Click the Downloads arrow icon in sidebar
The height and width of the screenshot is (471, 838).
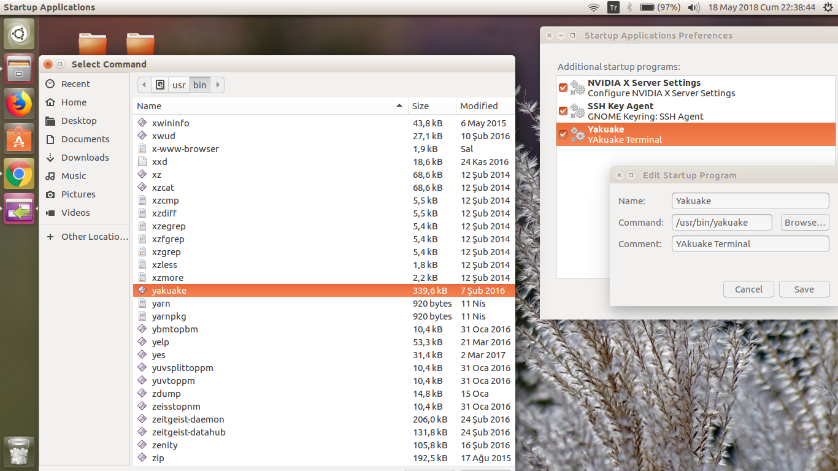[50, 158]
